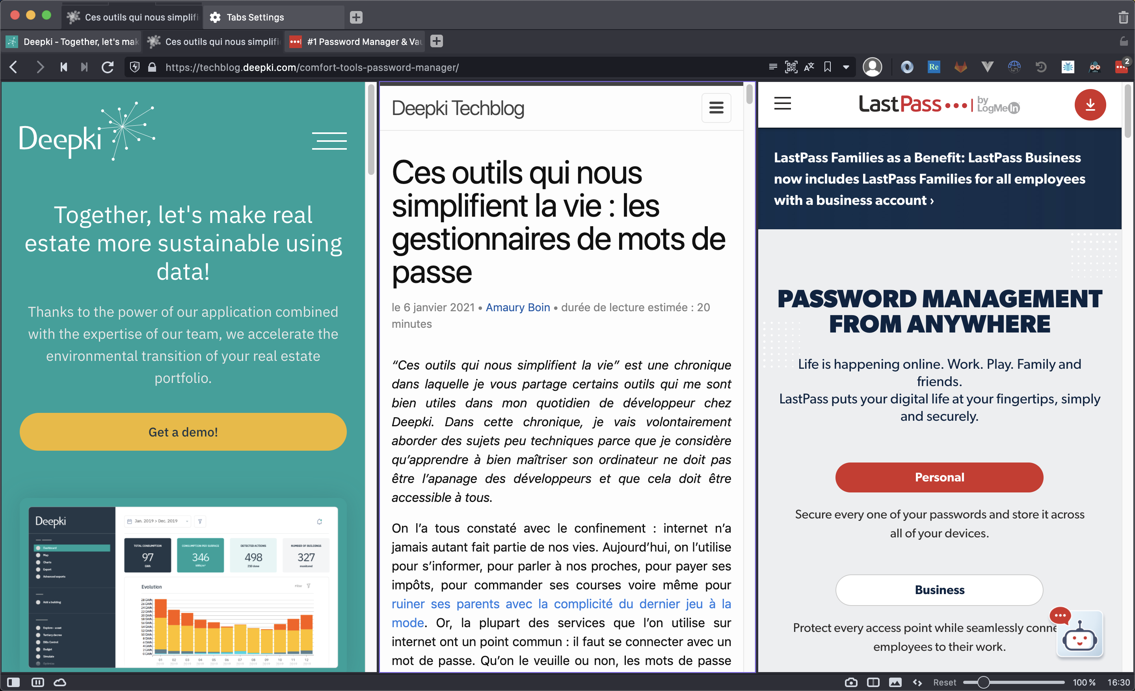Toggle images and animations in status bar
Image resolution: width=1135 pixels, height=691 pixels.
pyautogui.click(x=895, y=682)
